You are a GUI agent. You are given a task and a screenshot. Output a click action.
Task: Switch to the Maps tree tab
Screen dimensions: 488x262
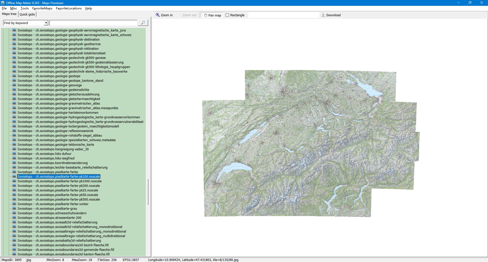pos(9,14)
